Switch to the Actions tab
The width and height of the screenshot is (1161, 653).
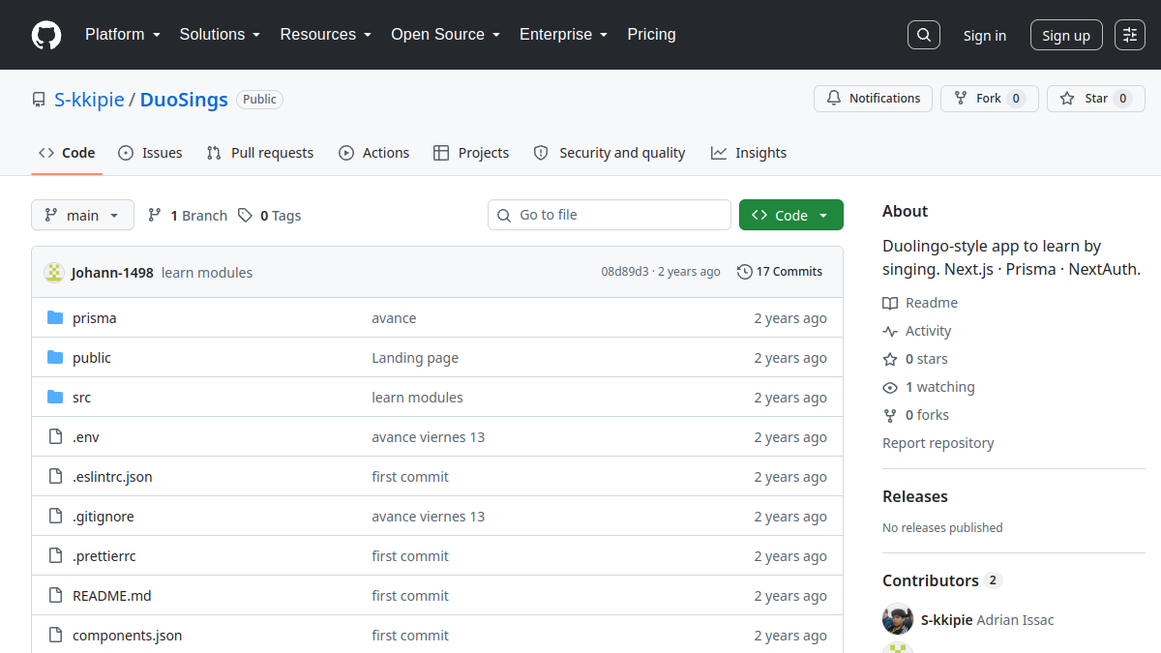coord(374,153)
